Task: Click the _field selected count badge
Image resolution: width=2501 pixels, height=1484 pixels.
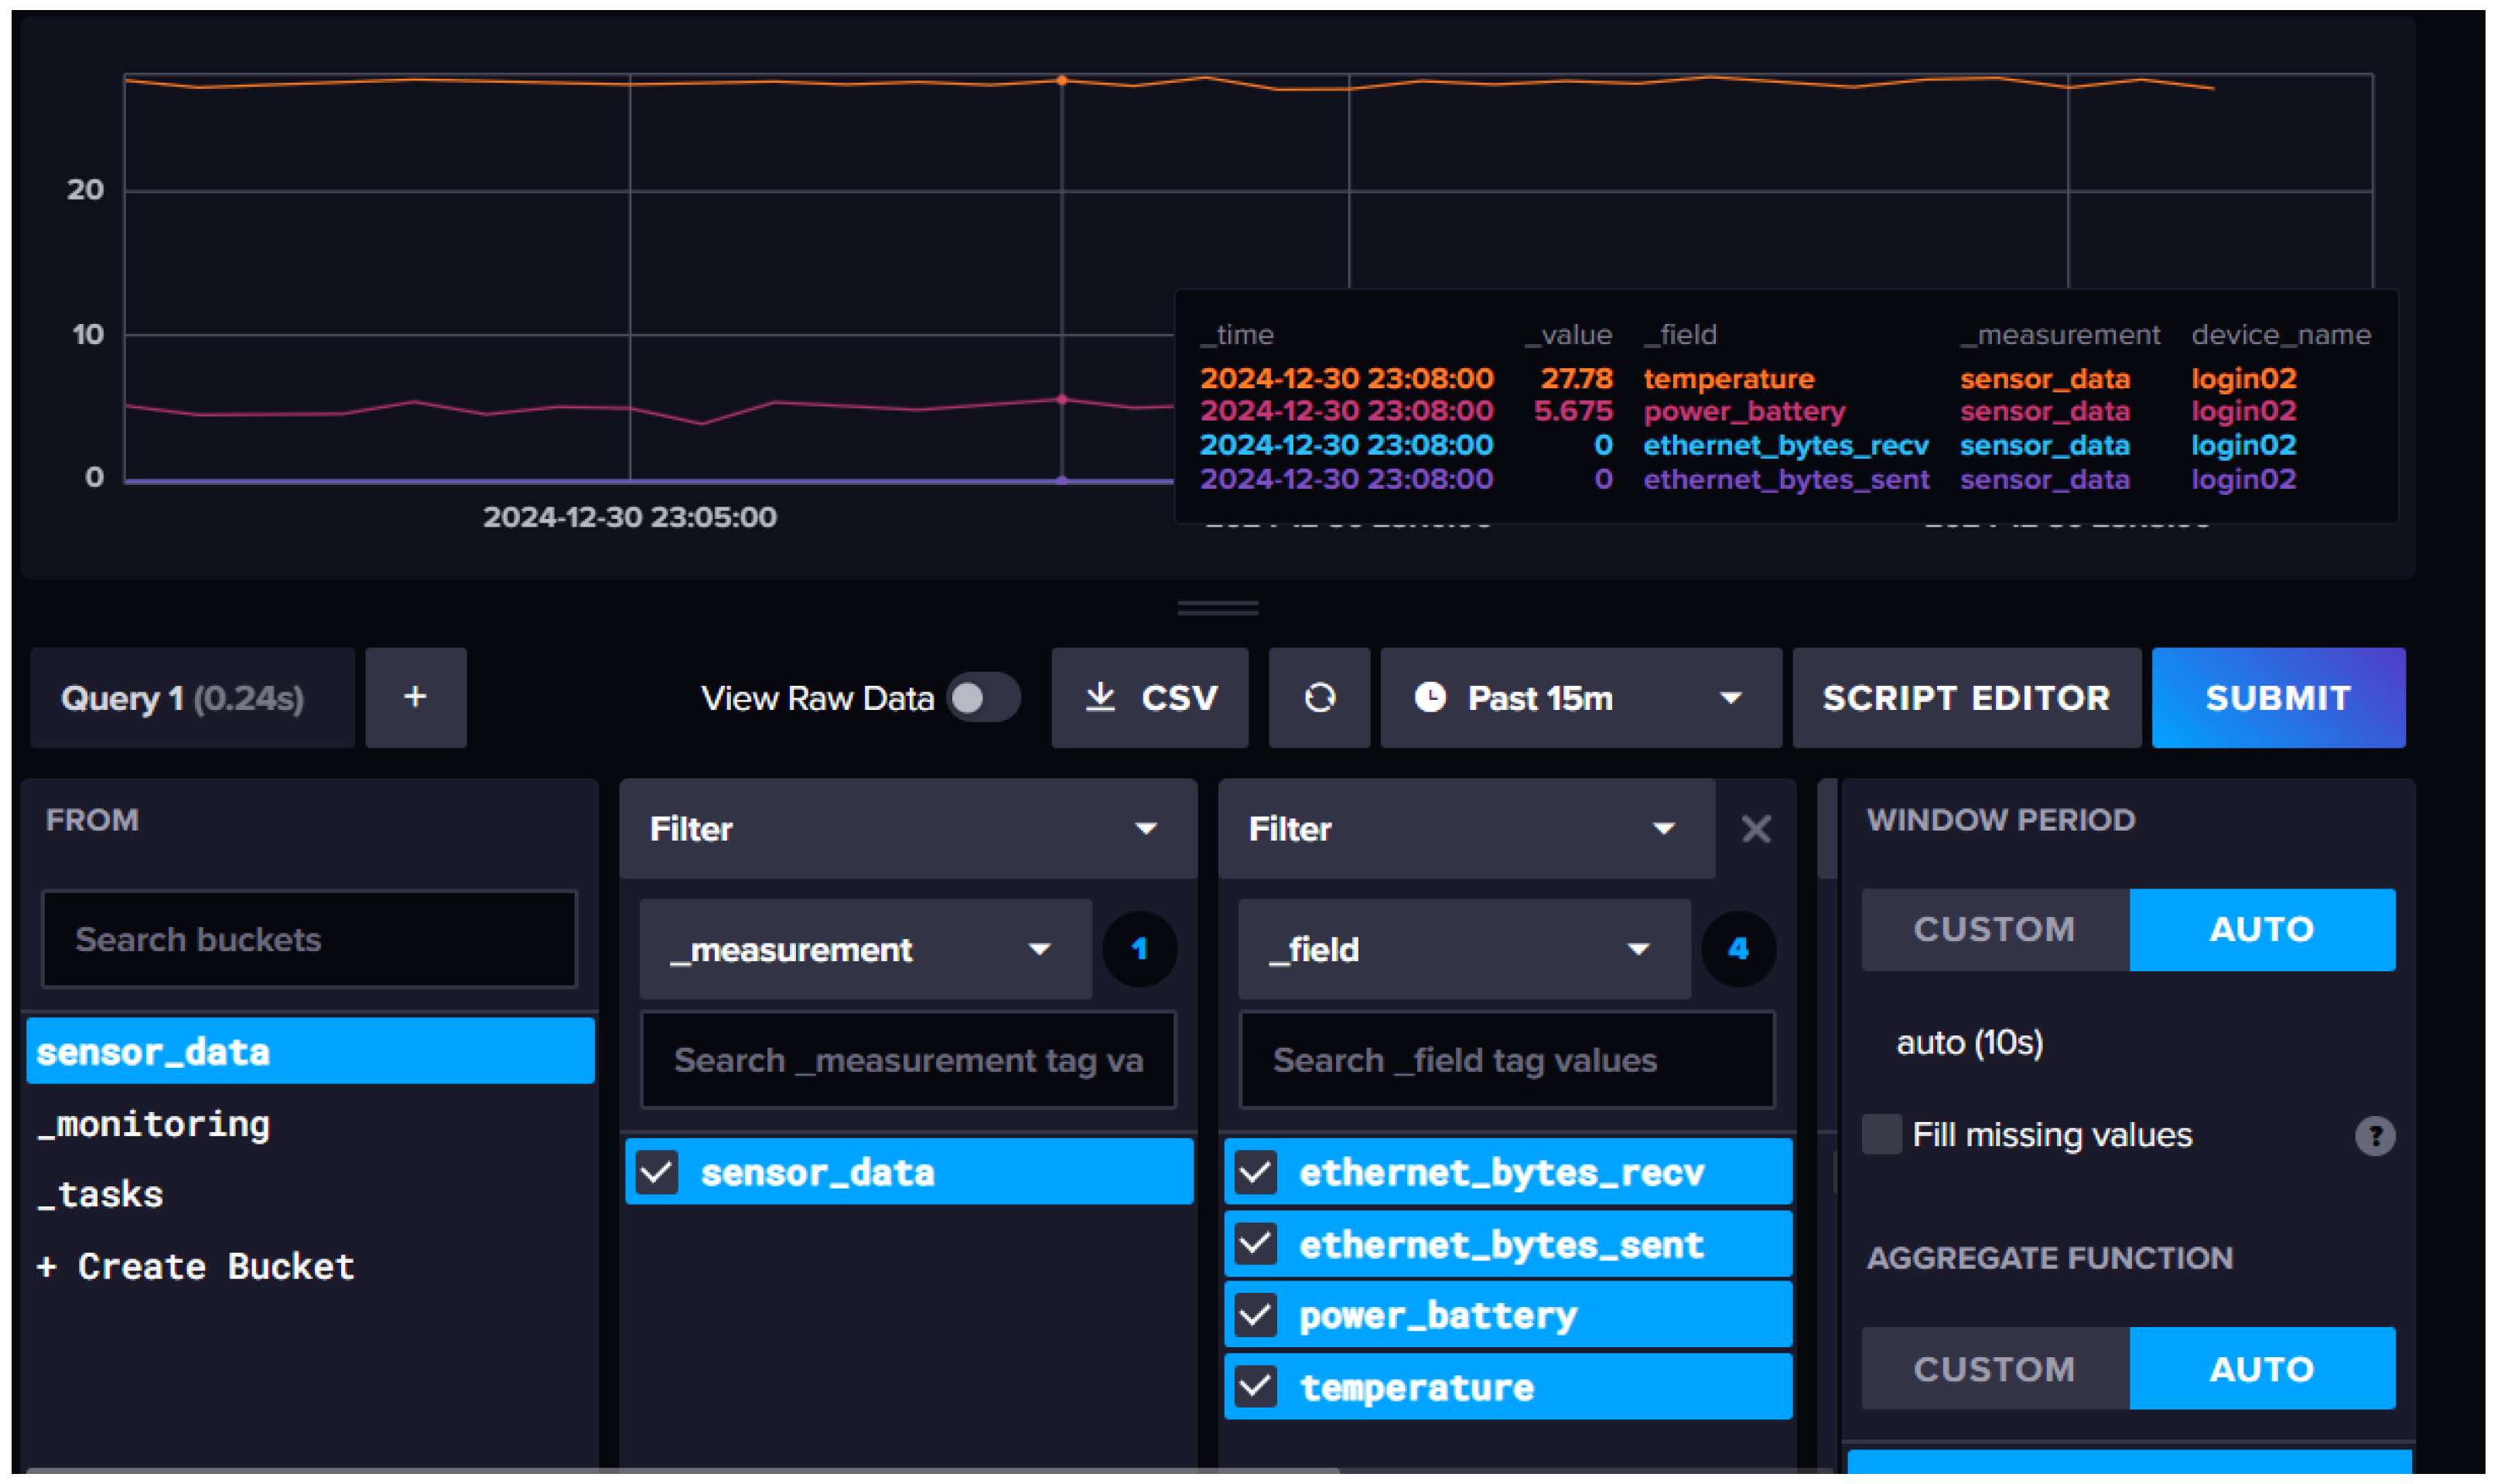Action: click(x=1737, y=949)
